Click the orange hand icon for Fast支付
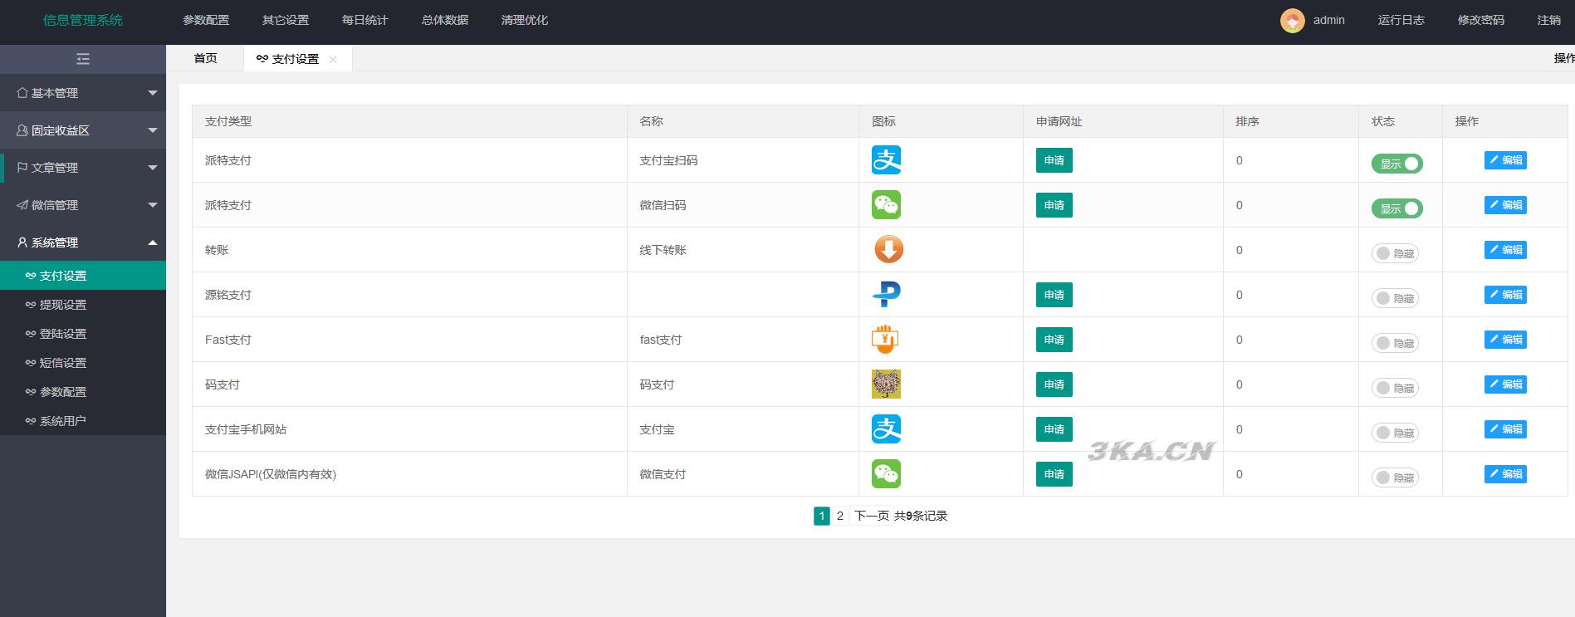 pos(886,340)
